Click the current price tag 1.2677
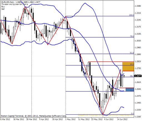The image size is (142, 121). tap(138, 76)
